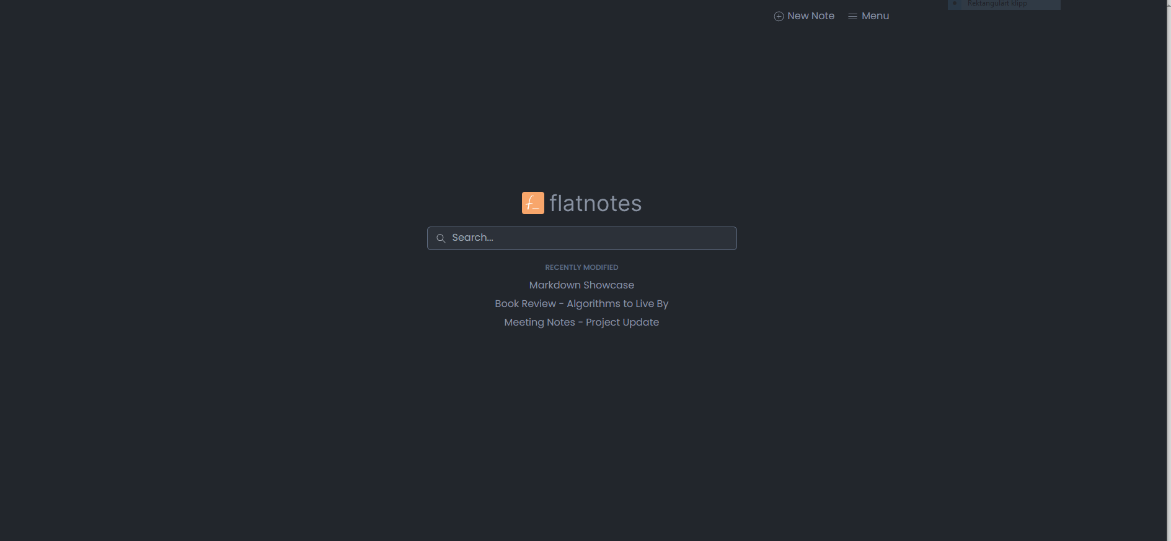
Task: Open the Markdown Showcase note
Action: coord(581,285)
